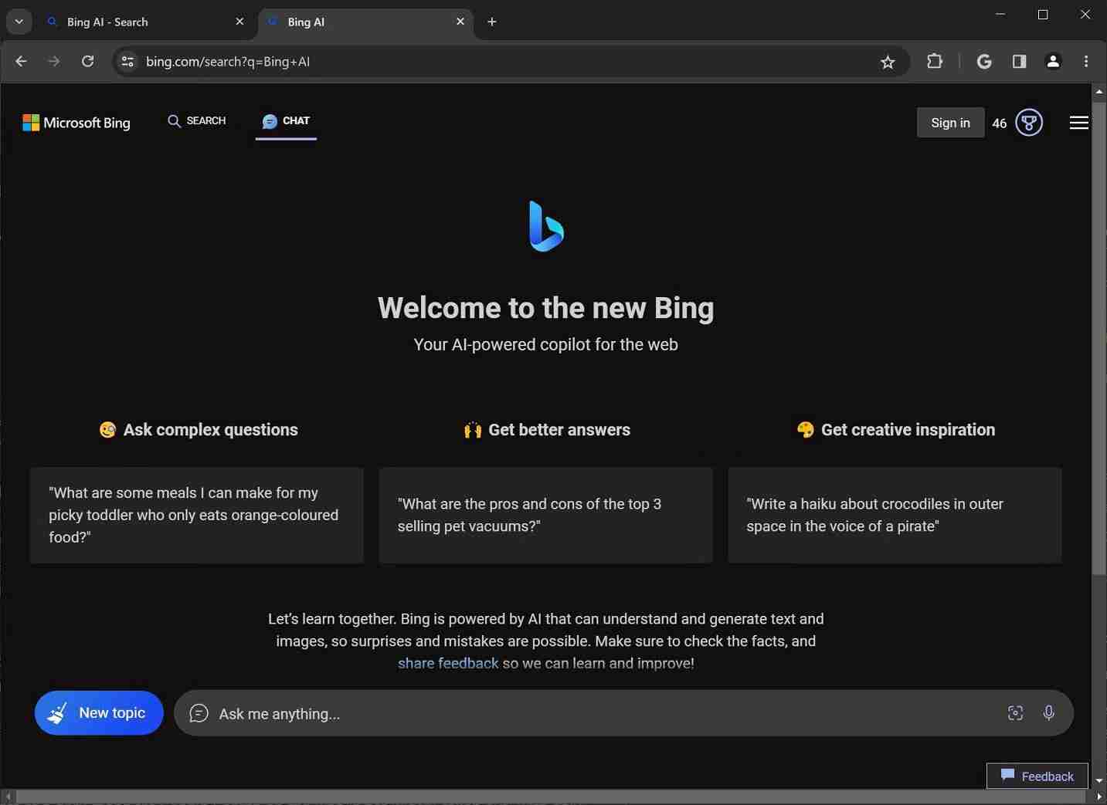The width and height of the screenshot is (1107, 805).
Task: Click the Microsoft Bing home logo
Action: [75, 123]
